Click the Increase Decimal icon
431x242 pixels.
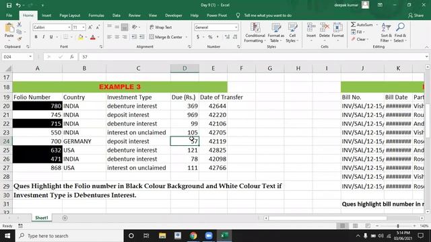(227, 37)
